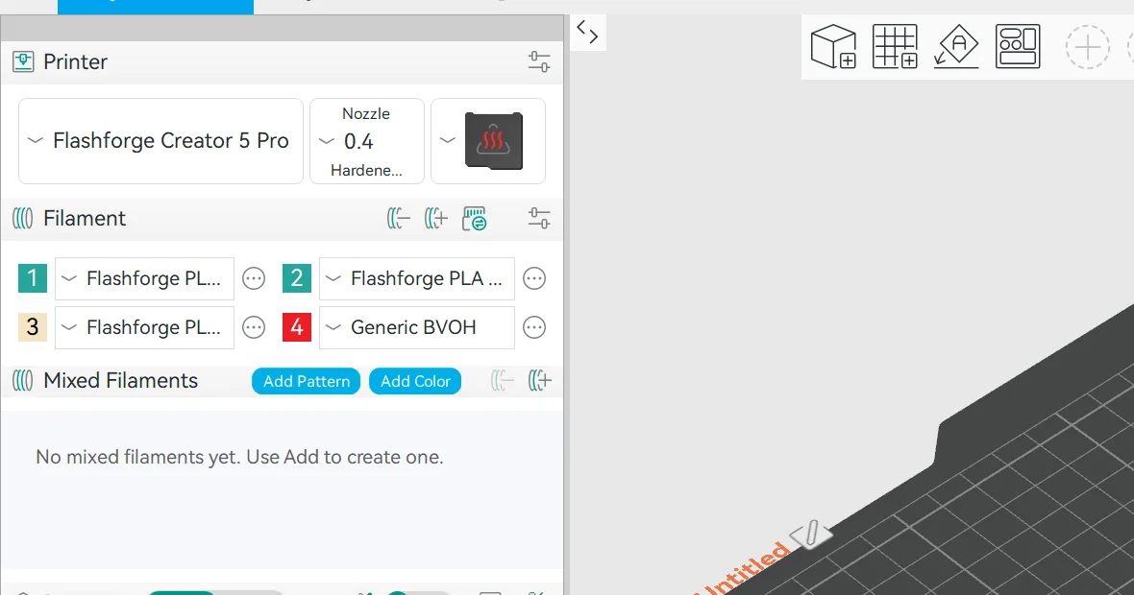Remove a filament using the Filament header minus icon
This screenshot has width=1134, height=595.
[x=399, y=218]
